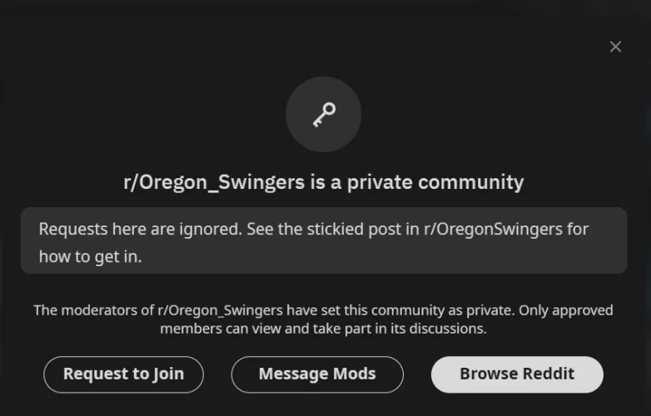
Task: Click r/Oregon_Swingers name in the heading
Action: click(x=214, y=181)
